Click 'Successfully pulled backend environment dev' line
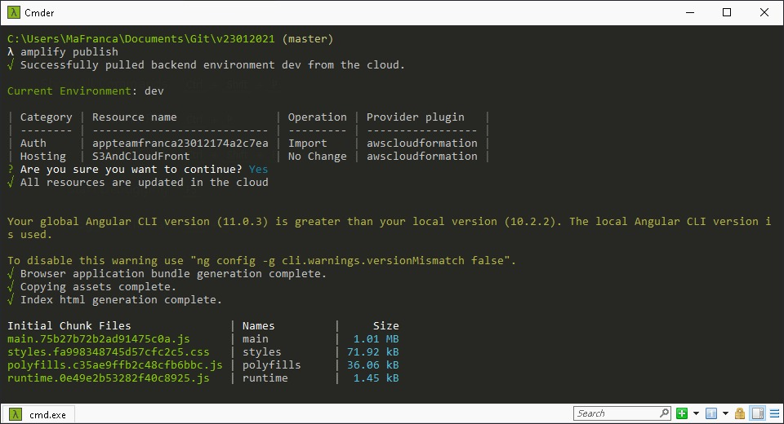784x424 pixels. click(x=212, y=65)
